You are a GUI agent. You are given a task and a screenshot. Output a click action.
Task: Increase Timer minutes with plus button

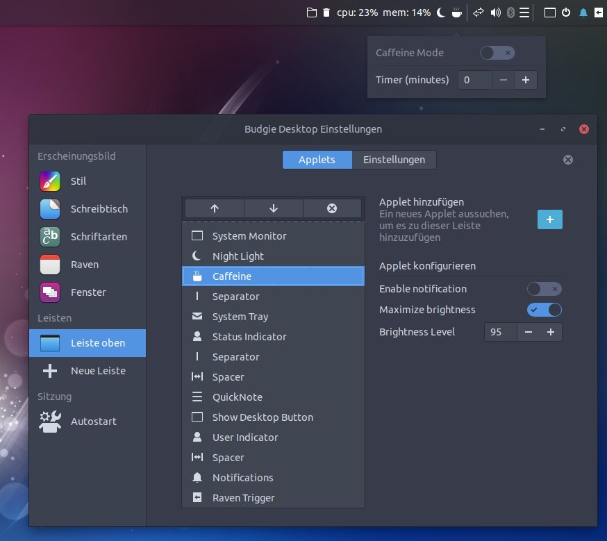tap(526, 80)
